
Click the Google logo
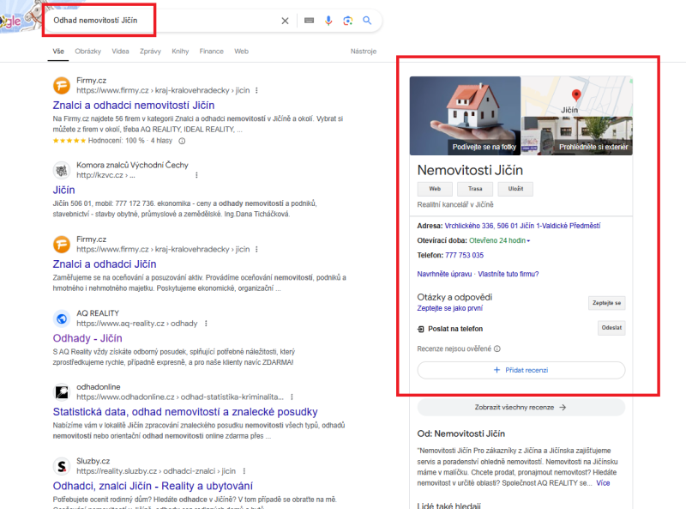(10, 21)
